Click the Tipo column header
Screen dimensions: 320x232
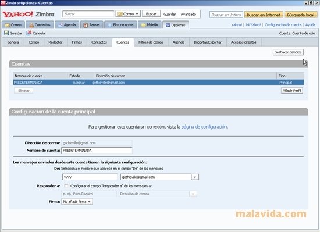coord(290,76)
